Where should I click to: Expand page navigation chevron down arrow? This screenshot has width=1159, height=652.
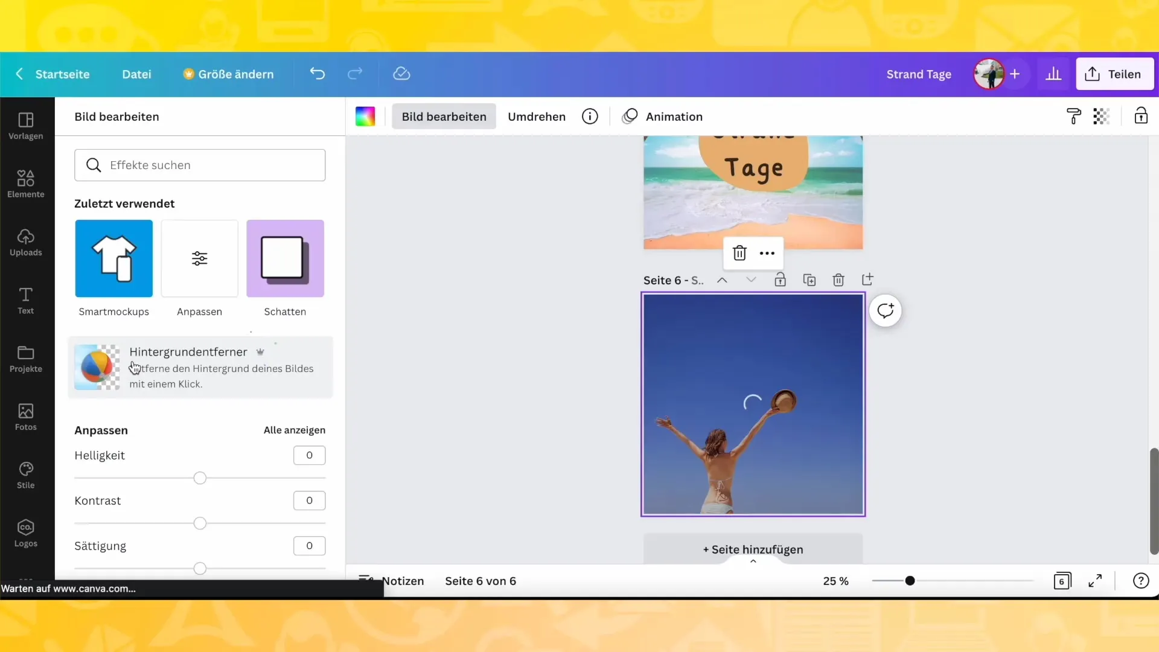(752, 280)
